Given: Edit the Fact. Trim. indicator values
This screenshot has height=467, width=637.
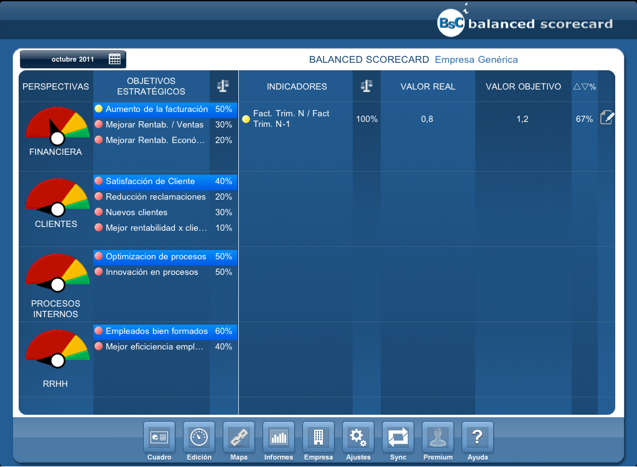Looking at the screenshot, I should [x=607, y=118].
